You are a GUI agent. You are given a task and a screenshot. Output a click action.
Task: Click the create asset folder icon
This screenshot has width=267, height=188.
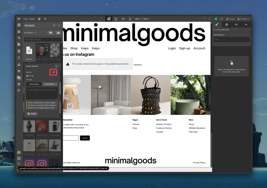pyautogui.click(x=51, y=33)
